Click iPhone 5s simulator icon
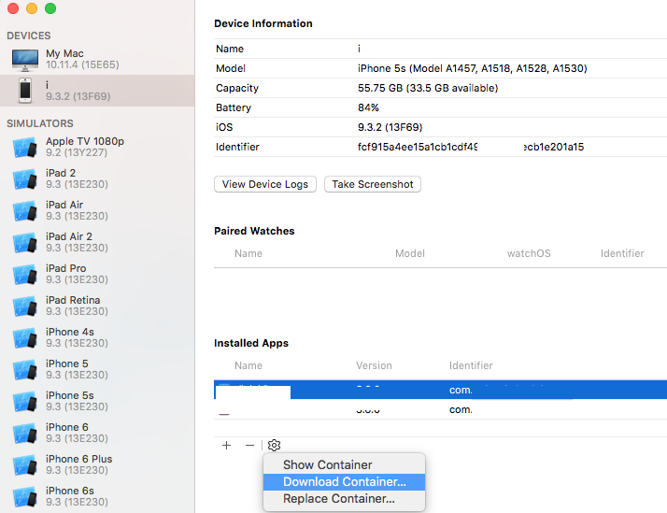The height and width of the screenshot is (513, 667). 24,402
